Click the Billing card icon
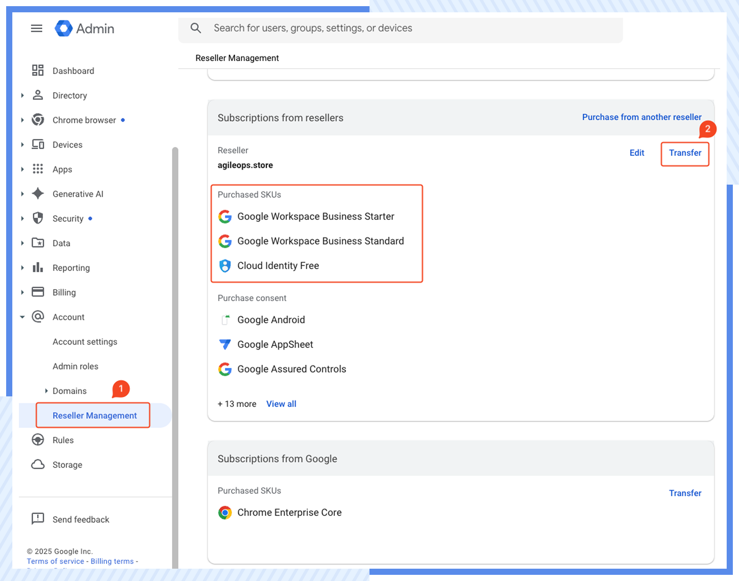The height and width of the screenshot is (581, 739). 38,292
